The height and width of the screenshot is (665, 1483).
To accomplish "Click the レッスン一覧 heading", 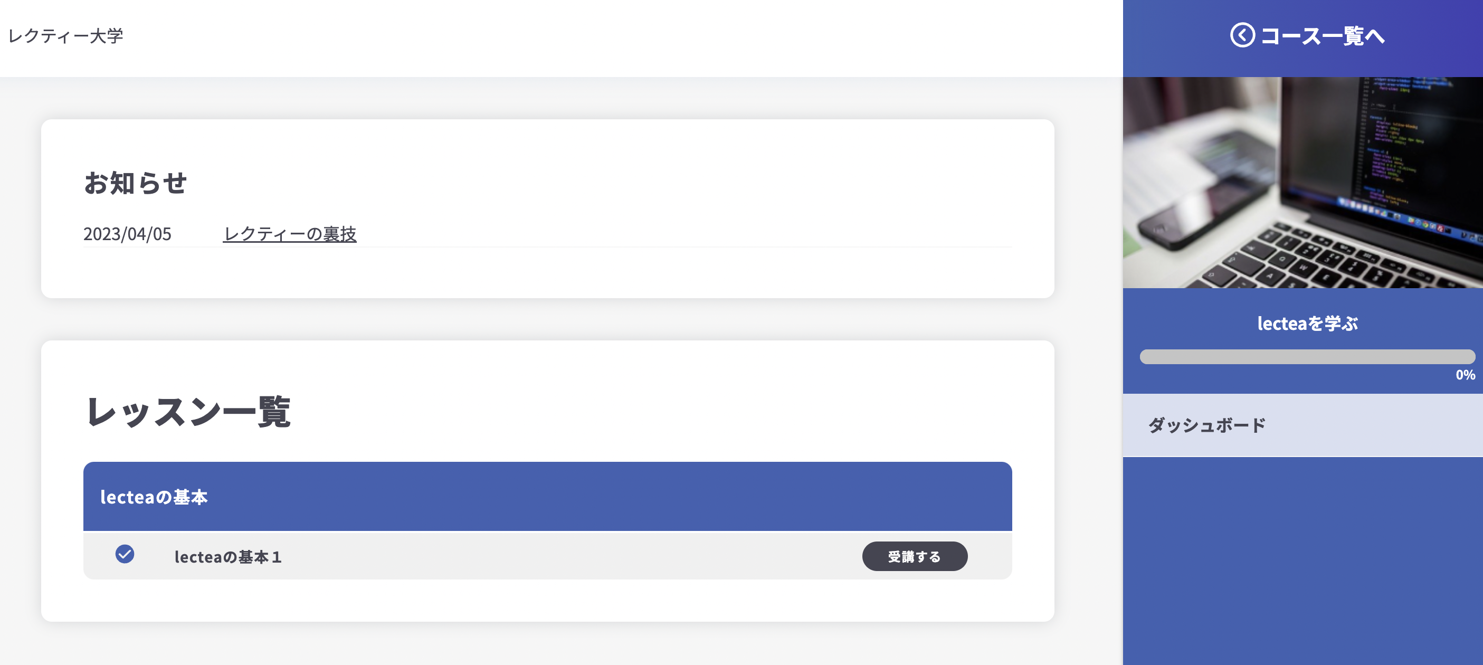I will click(188, 412).
